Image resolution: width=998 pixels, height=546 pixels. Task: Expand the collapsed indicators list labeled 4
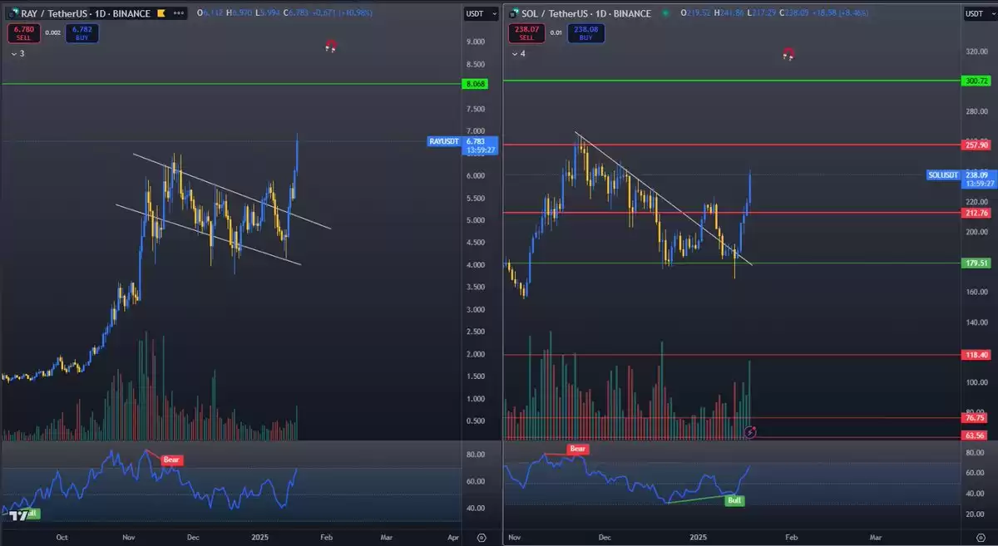(518, 53)
